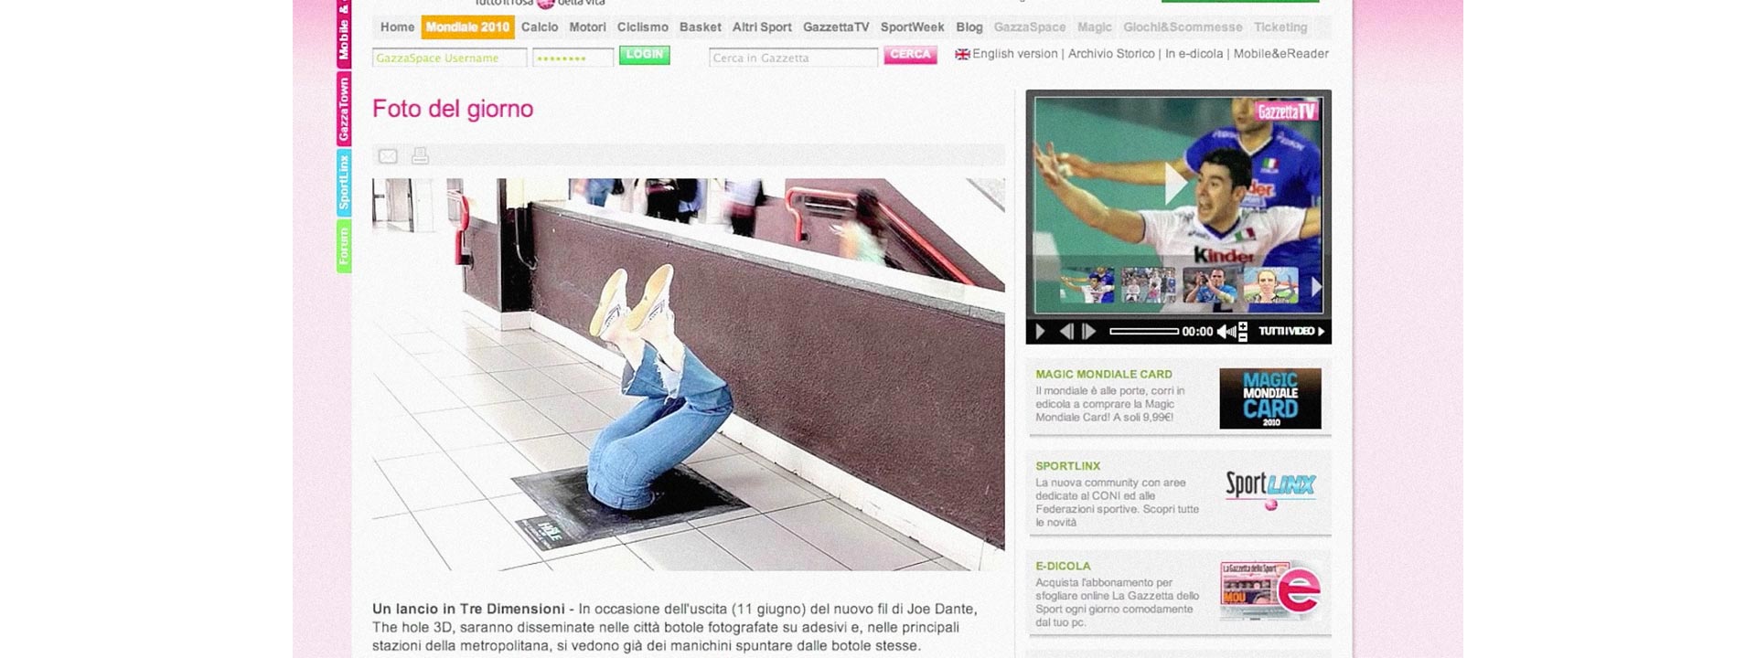Open GazzaSpace section
The image size is (1756, 658).
coord(1030,27)
